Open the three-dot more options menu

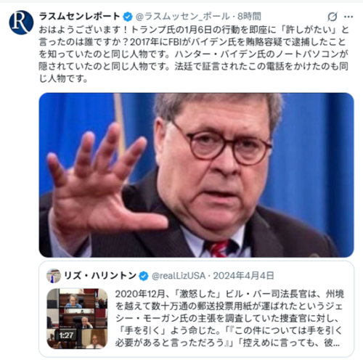[x=348, y=17]
